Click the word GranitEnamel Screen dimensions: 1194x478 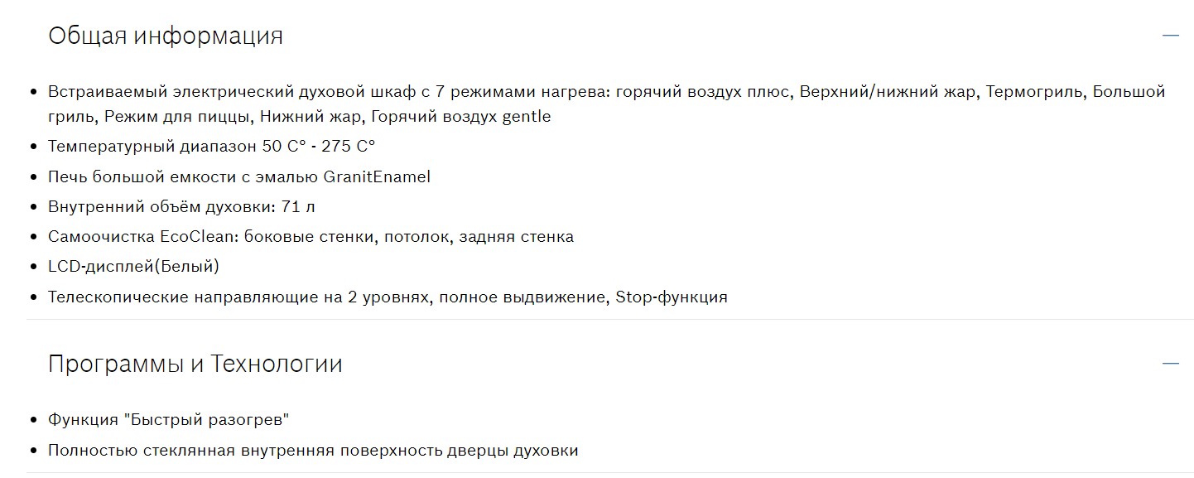coord(378,177)
